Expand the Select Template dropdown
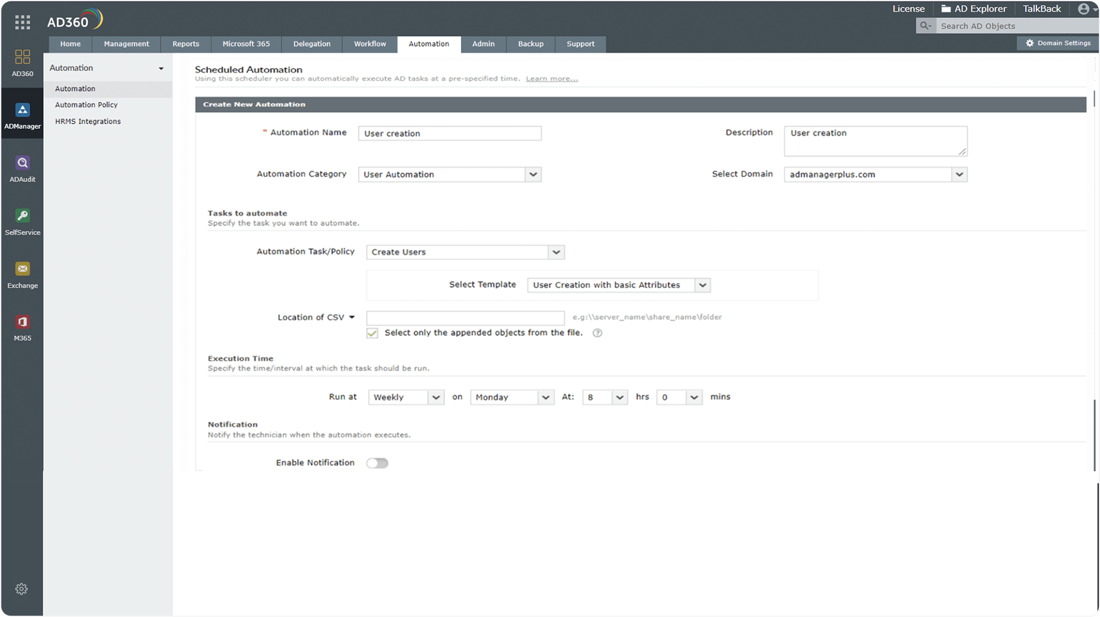This screenshot has width=1100, height=617. [702, 285]
